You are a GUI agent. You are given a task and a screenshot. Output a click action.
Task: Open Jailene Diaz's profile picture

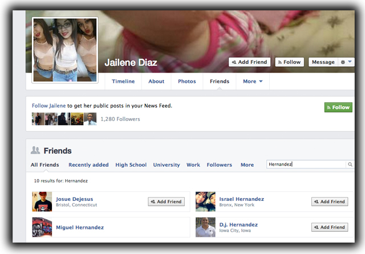click(66, 50)
